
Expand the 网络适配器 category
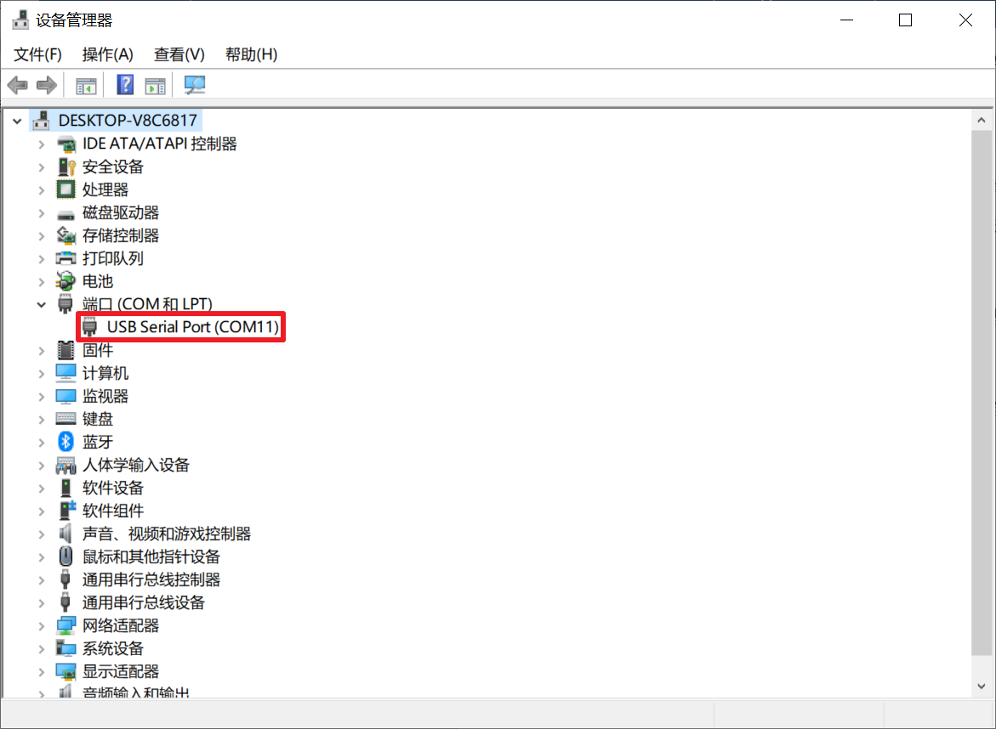[41, 625]
